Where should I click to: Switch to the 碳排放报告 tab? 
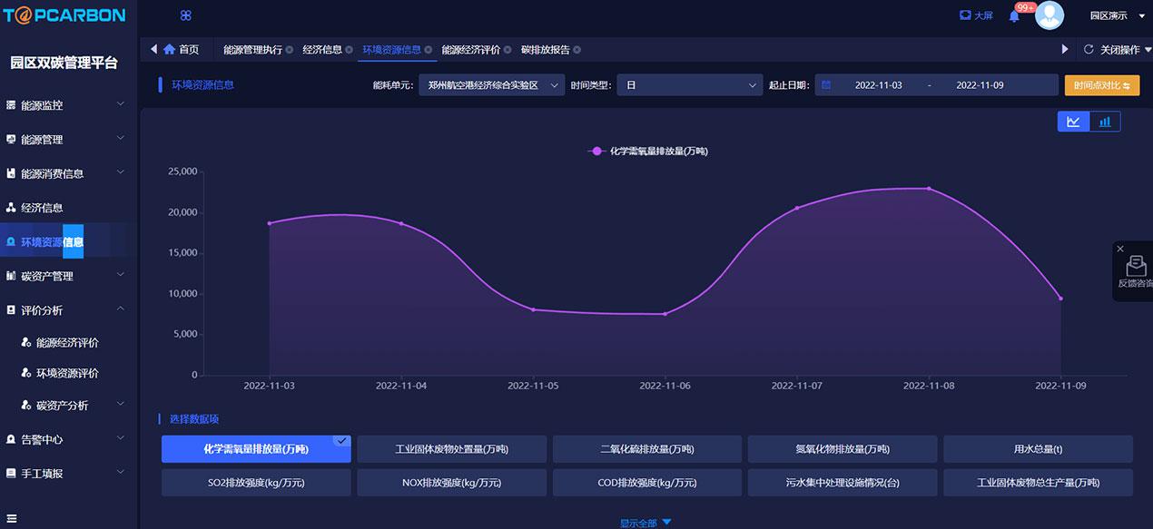(545, 50)
